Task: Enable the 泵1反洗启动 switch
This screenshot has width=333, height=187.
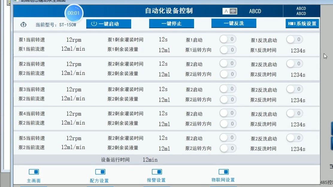Action: (x=294, y=39)
